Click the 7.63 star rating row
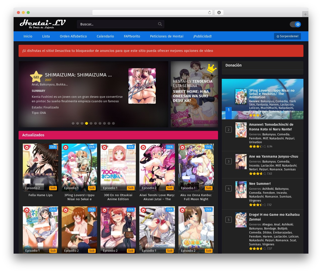 pos(260,174)
